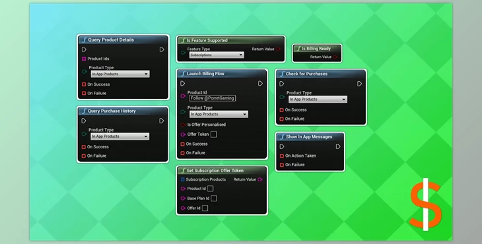
Task: Click Query Product Details output execution pin
Action: (x=162, y=49)
